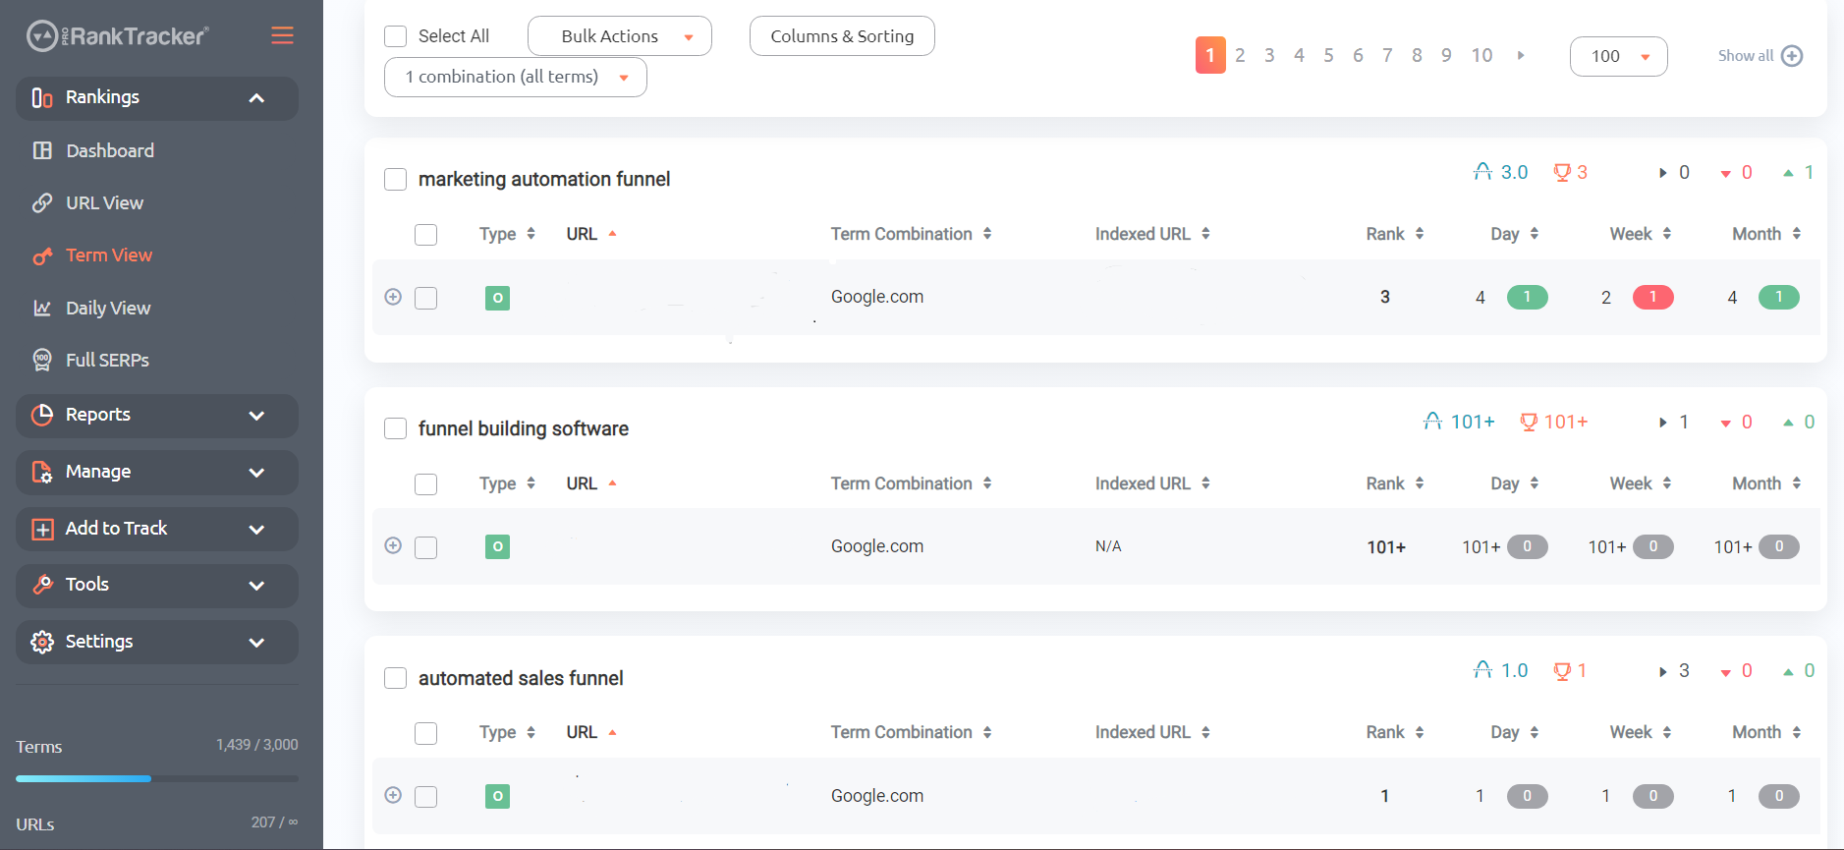This screenshot has width=1844, height=850.
Task: Select current page 1 button
Action: point(1210,55)
